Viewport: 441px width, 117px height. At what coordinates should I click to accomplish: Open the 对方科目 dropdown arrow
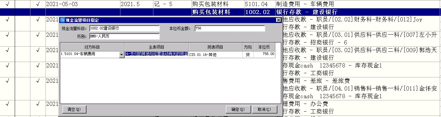pos(121,54)
